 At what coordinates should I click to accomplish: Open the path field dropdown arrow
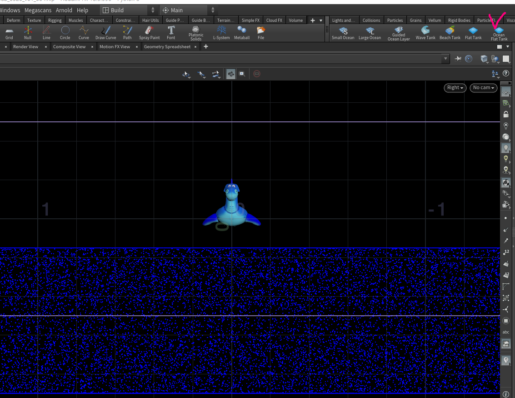tap(445, 59)
